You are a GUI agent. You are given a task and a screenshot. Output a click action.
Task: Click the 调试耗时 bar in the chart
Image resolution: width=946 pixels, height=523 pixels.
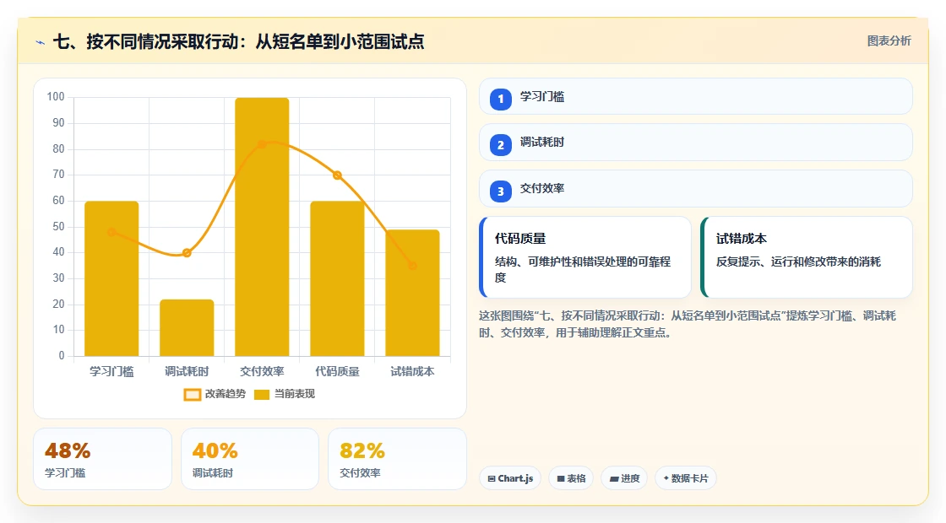pyautogui.click(x=187, y=328)
